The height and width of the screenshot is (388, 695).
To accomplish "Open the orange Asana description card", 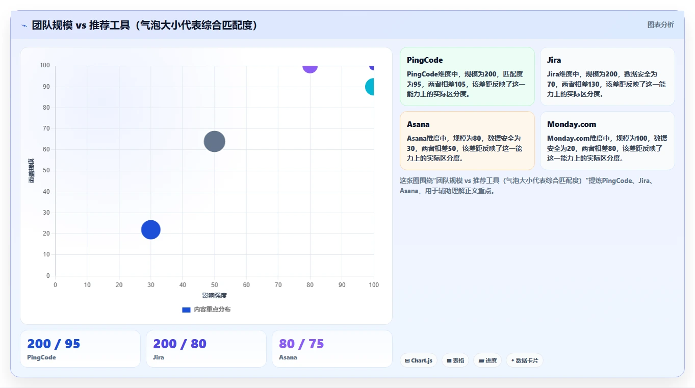I will click(x=467, y=141).
